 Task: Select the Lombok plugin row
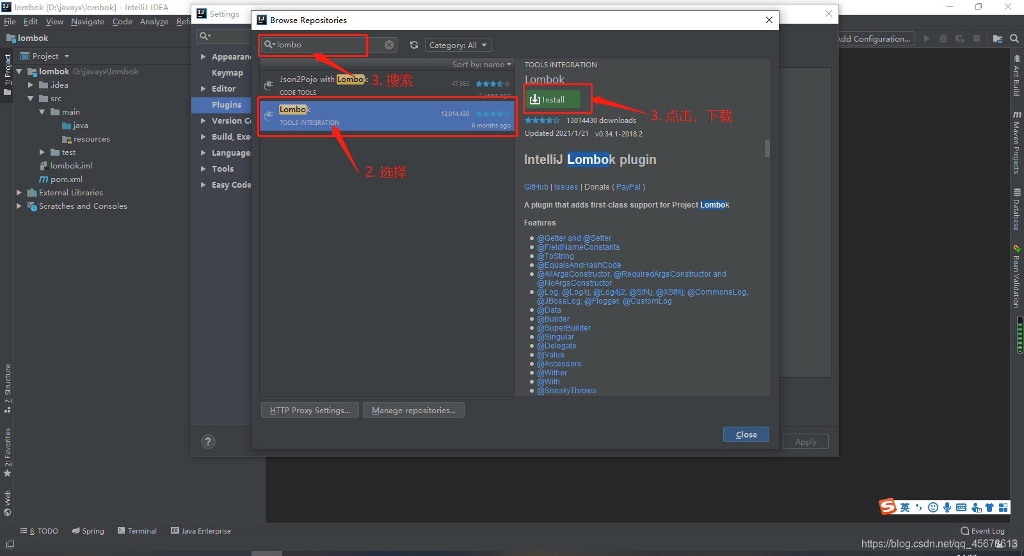coord(387,116)
